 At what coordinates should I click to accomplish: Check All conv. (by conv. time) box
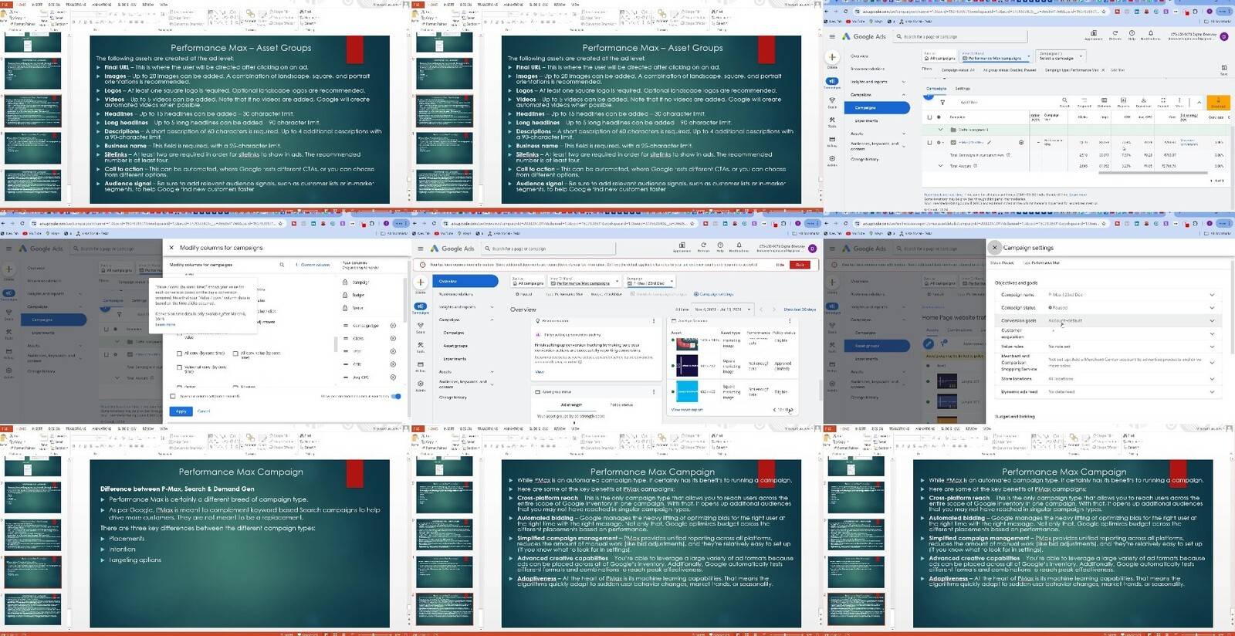(x=180, y=354)
